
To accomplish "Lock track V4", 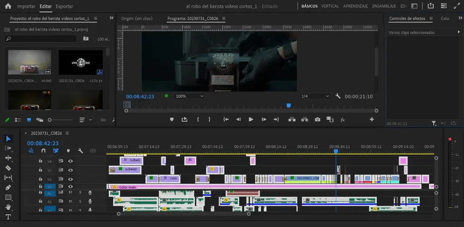I will point(40,161).
